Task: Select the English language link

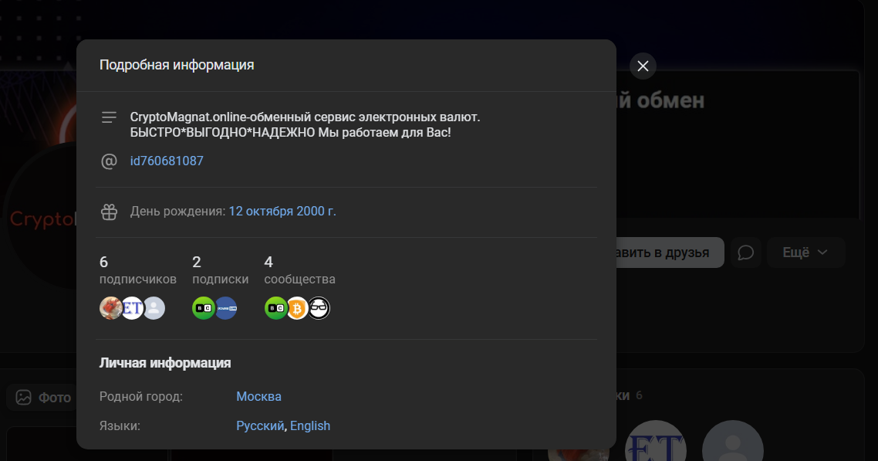Action: pyautogui.click(x=310, y=425)
